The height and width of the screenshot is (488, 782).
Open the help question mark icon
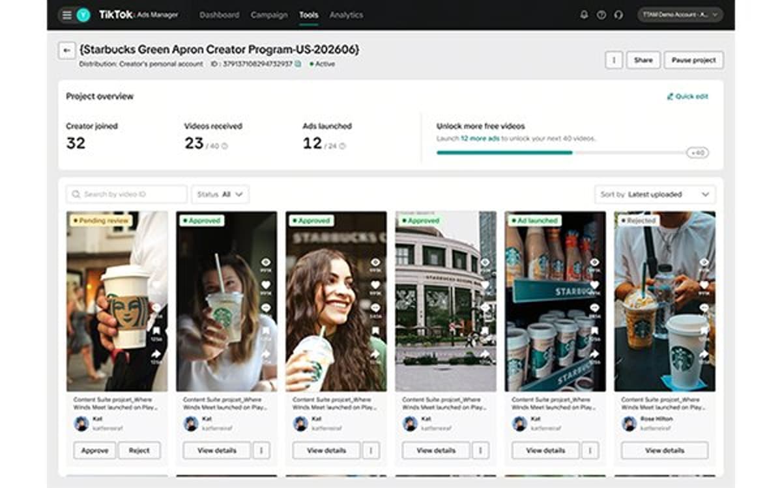pos(601,15)
